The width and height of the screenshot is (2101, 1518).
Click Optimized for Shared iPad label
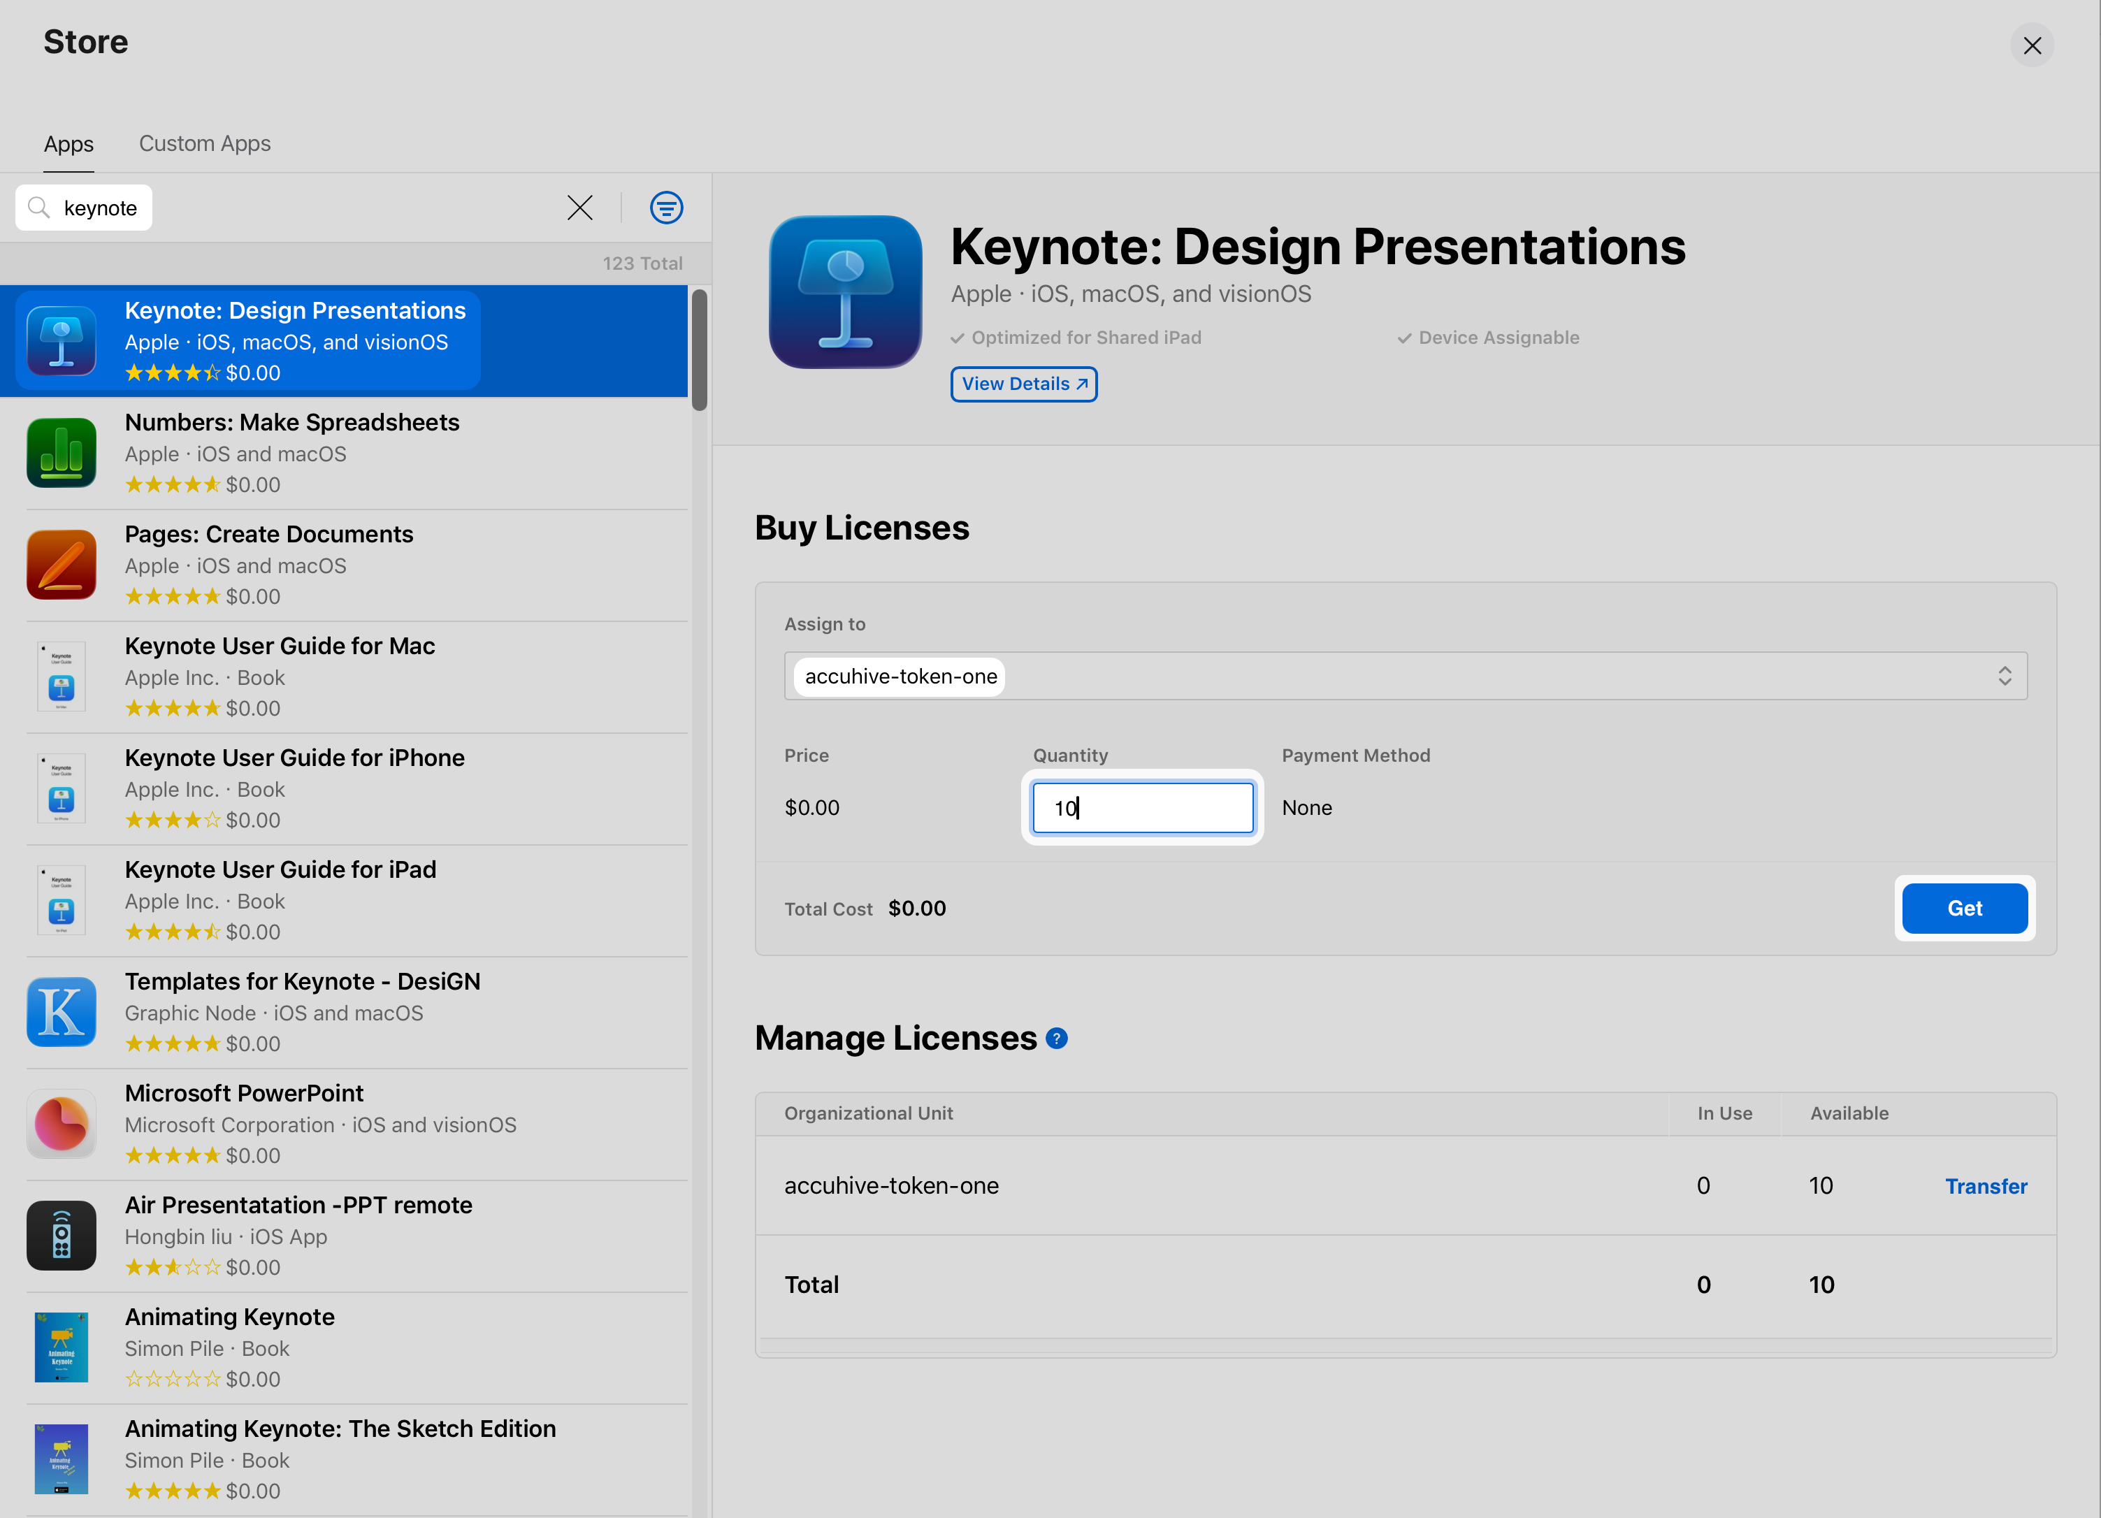coord(1085,337)
